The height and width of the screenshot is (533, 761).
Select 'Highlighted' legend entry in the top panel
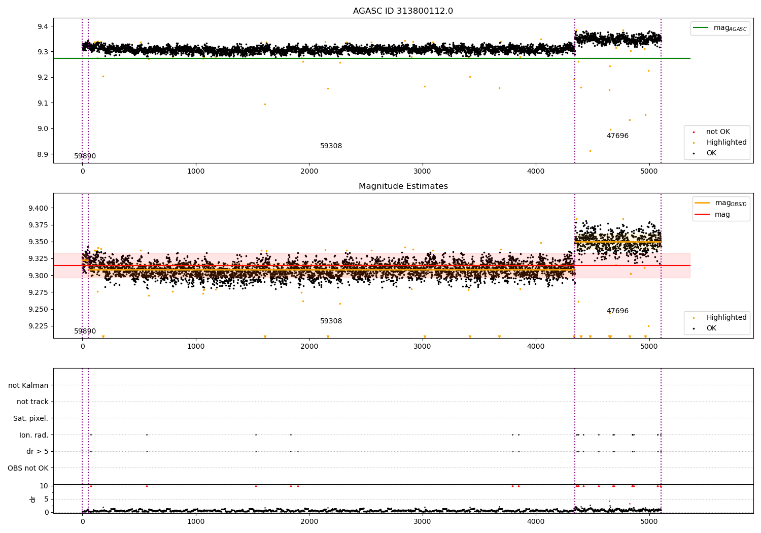727,143
